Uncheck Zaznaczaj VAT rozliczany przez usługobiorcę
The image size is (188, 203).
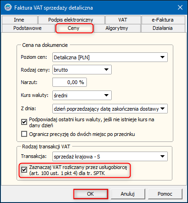tap(24, 170)
